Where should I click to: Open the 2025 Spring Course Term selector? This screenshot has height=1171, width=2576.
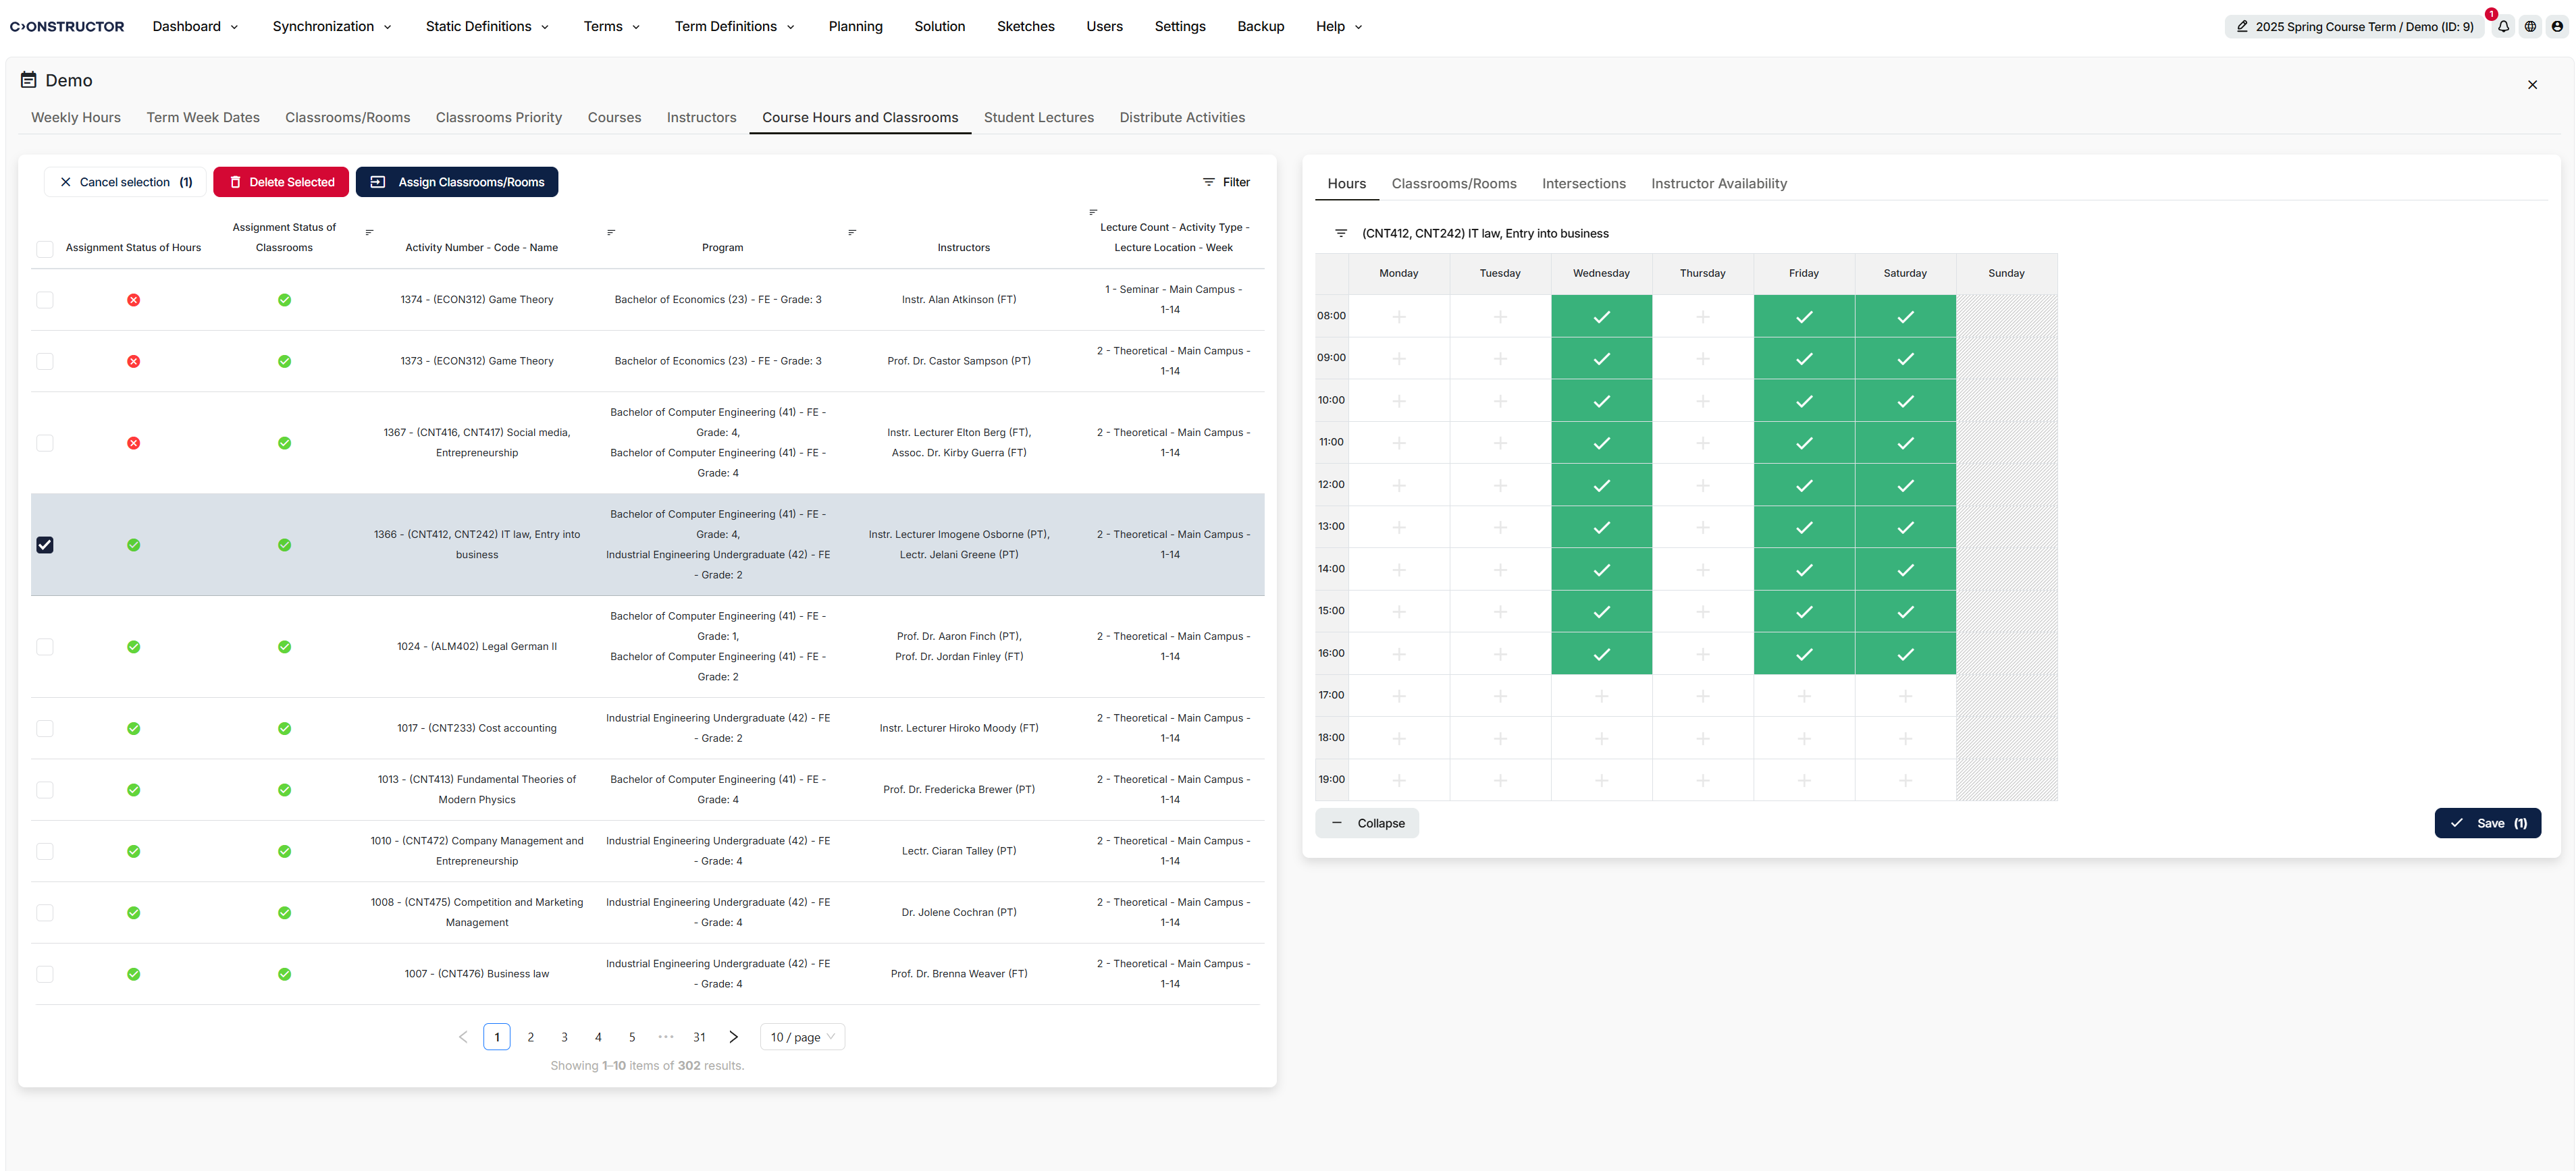click(2354, 27)
